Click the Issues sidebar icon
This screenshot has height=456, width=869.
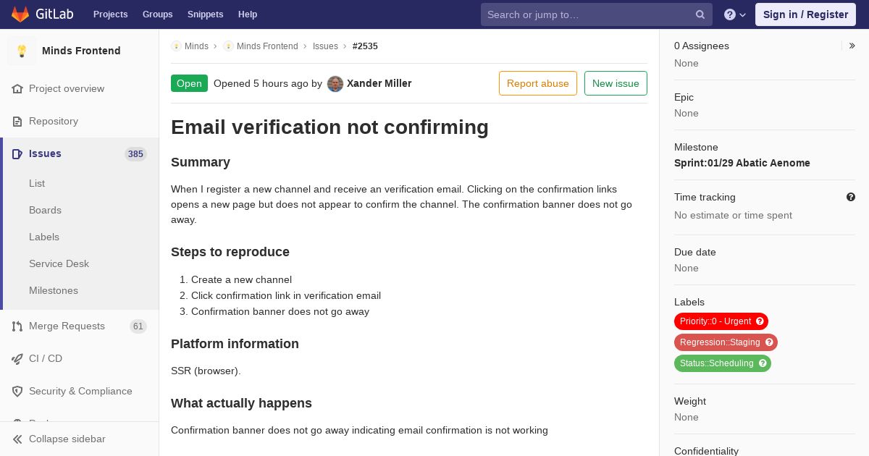tap(17, 154)
